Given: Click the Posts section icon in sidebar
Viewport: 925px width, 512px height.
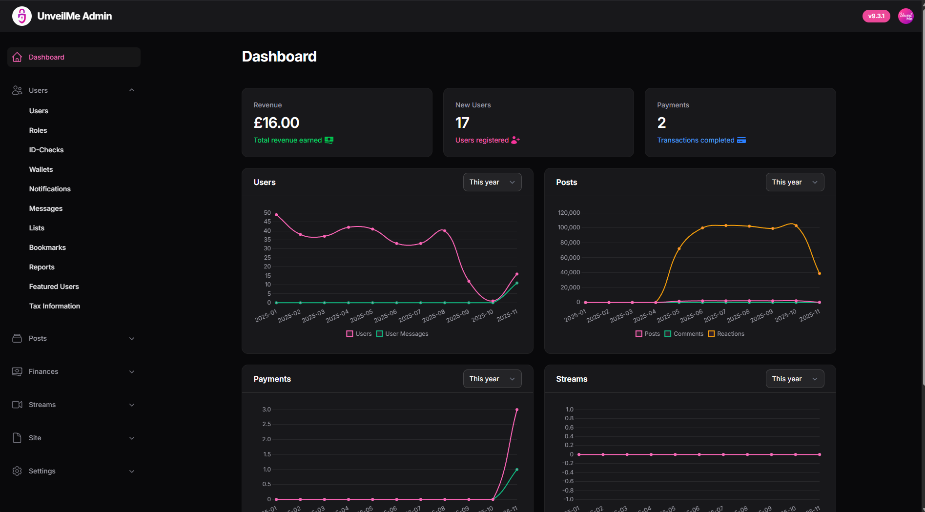Looking at the screenshot, I should click(17, 338).
